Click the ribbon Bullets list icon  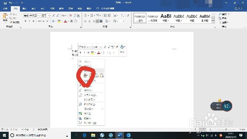tap(85, 16)
